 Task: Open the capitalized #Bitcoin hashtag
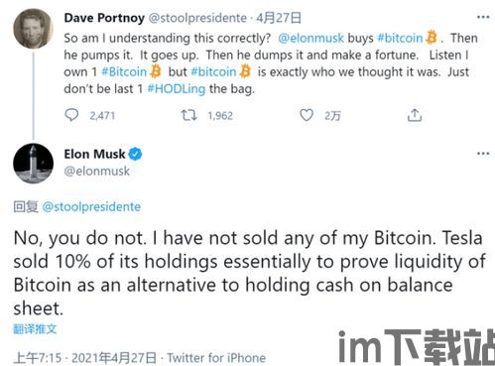pyautogui.click(x=124, y=71)
